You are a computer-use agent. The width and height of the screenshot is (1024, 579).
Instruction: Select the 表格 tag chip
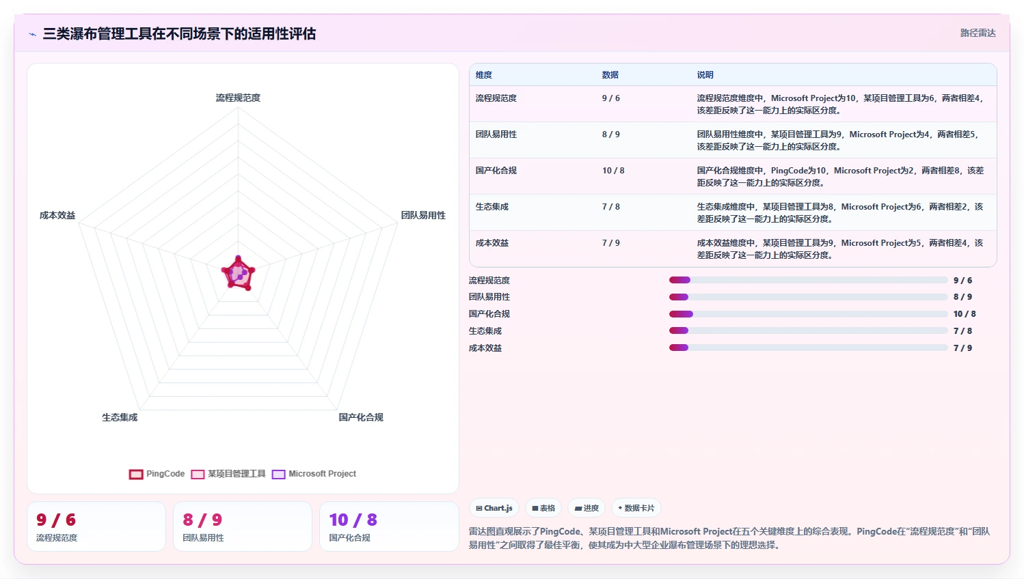point(543,508)
